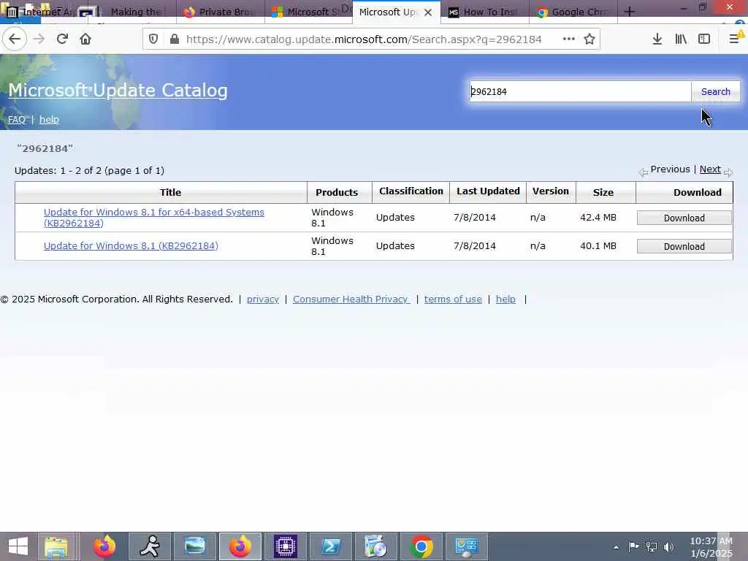Close the Microsoft Update Catalog tab
The width and height of the screenshot is (748, 561).
tap(428, 12)
